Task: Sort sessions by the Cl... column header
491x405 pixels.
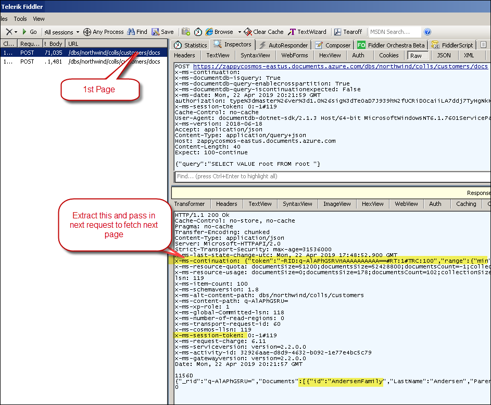Action: 9,44
